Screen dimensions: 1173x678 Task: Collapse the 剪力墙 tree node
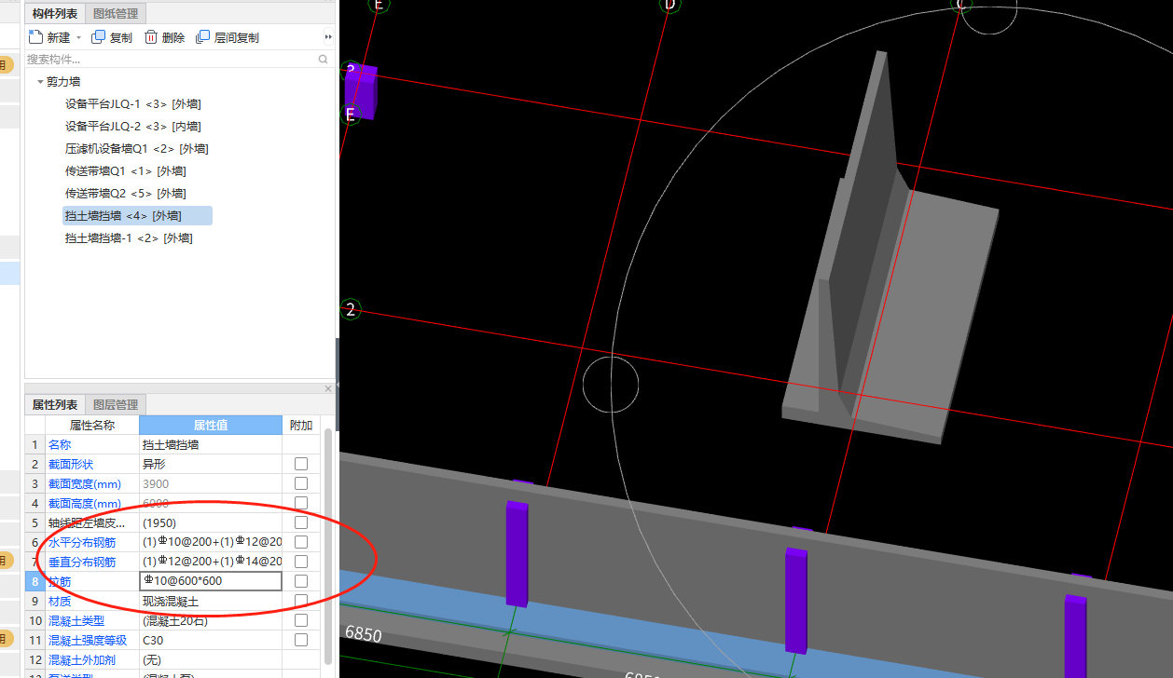coord(40,82)
